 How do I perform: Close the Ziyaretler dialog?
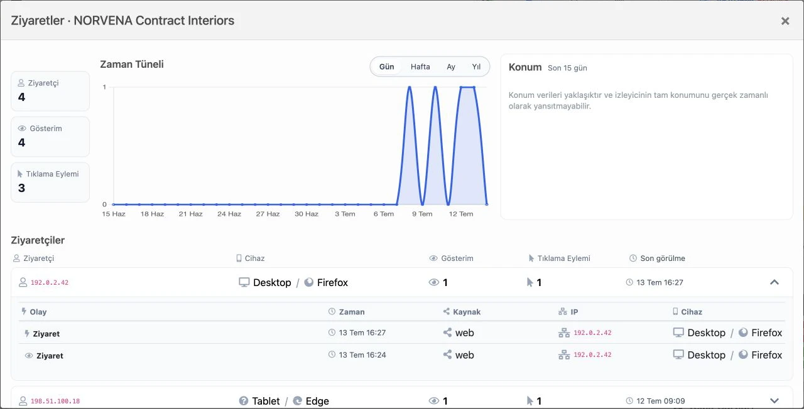tap(785, 21)
